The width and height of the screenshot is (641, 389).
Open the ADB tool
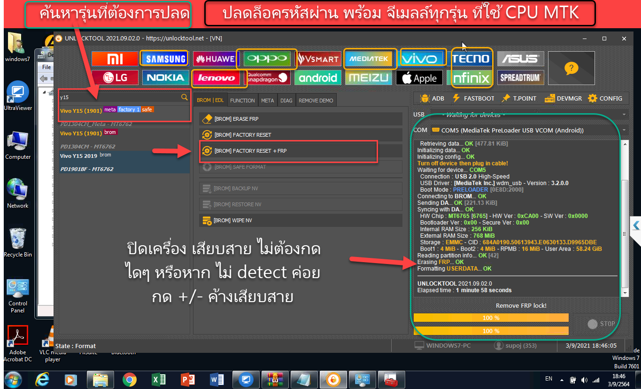coord(432,98)
